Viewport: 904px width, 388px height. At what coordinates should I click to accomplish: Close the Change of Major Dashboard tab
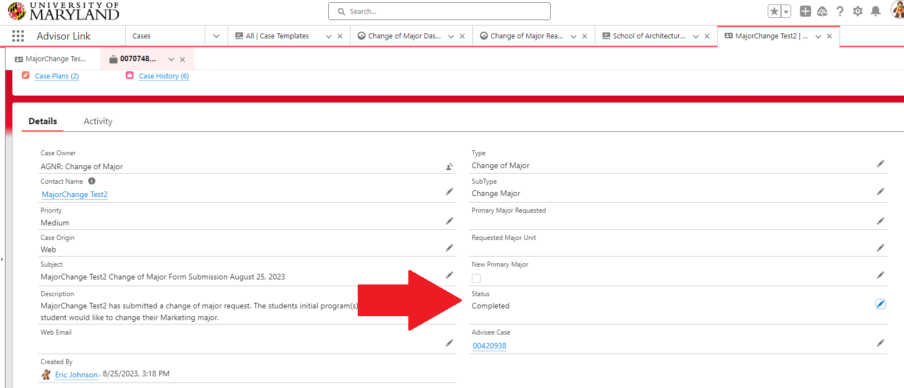click(462, 36)
